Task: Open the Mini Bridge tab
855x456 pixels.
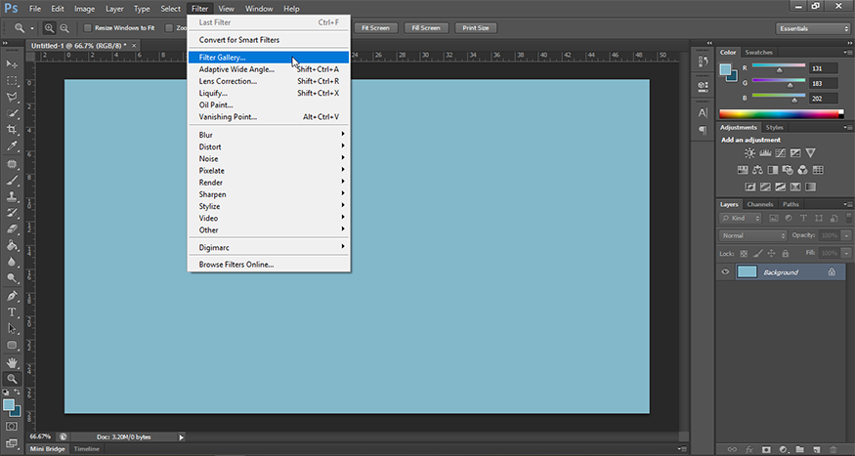Action: click(48, 449)
